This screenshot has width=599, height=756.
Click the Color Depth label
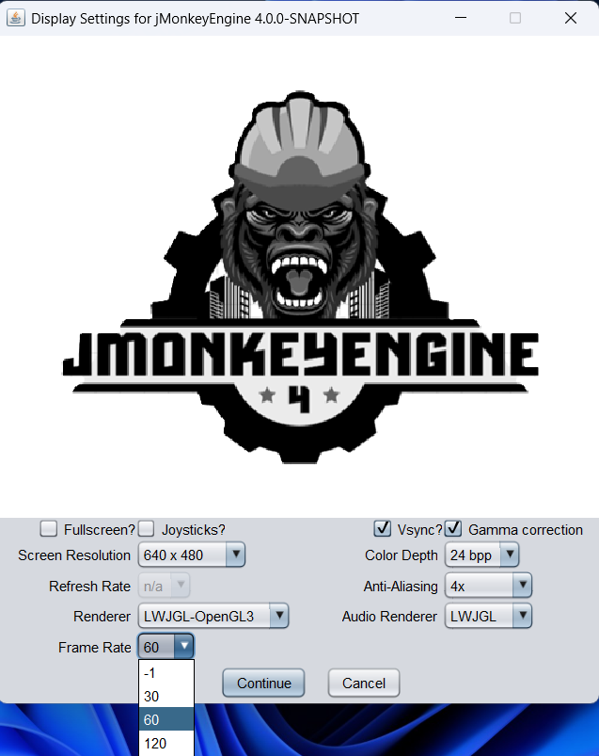coord(402,555)
